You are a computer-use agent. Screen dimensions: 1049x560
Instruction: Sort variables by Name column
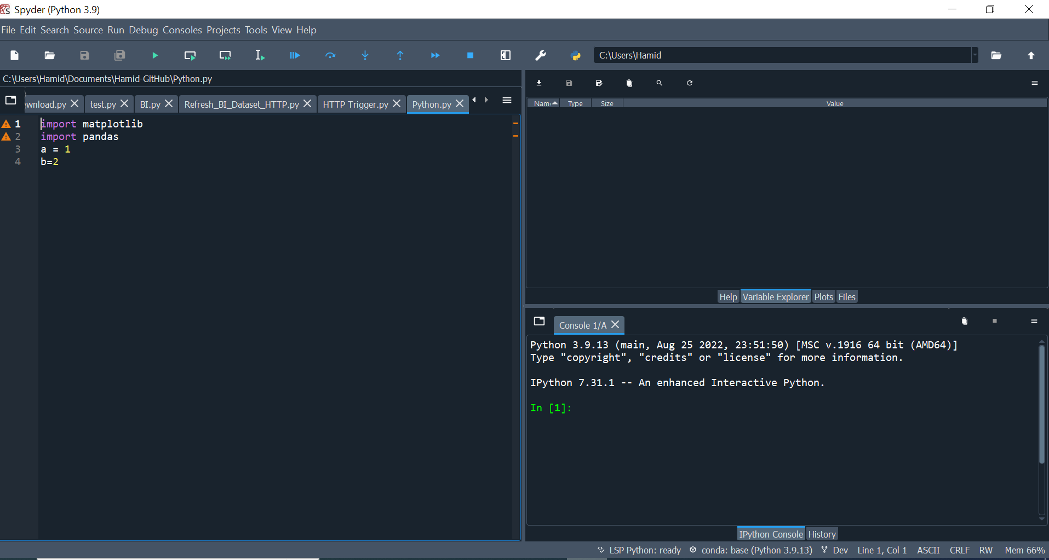click(543, 103)
